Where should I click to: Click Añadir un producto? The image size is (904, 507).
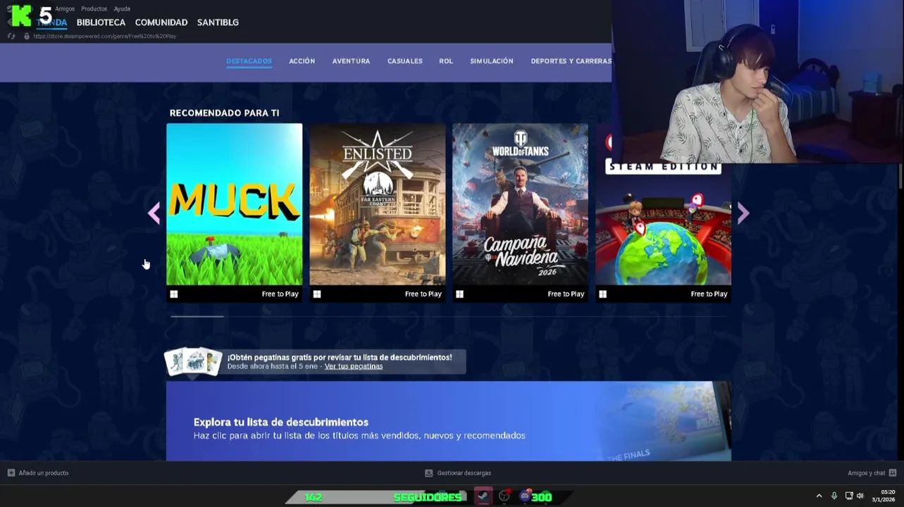pos(44,473)
